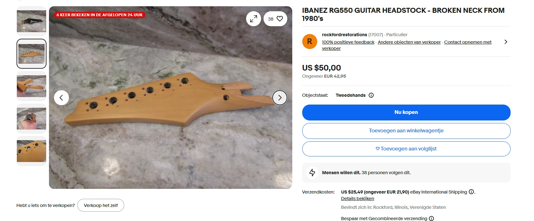Go to the previous image with left arrow
The image size is (534, 221).
(x=61, y=98)
